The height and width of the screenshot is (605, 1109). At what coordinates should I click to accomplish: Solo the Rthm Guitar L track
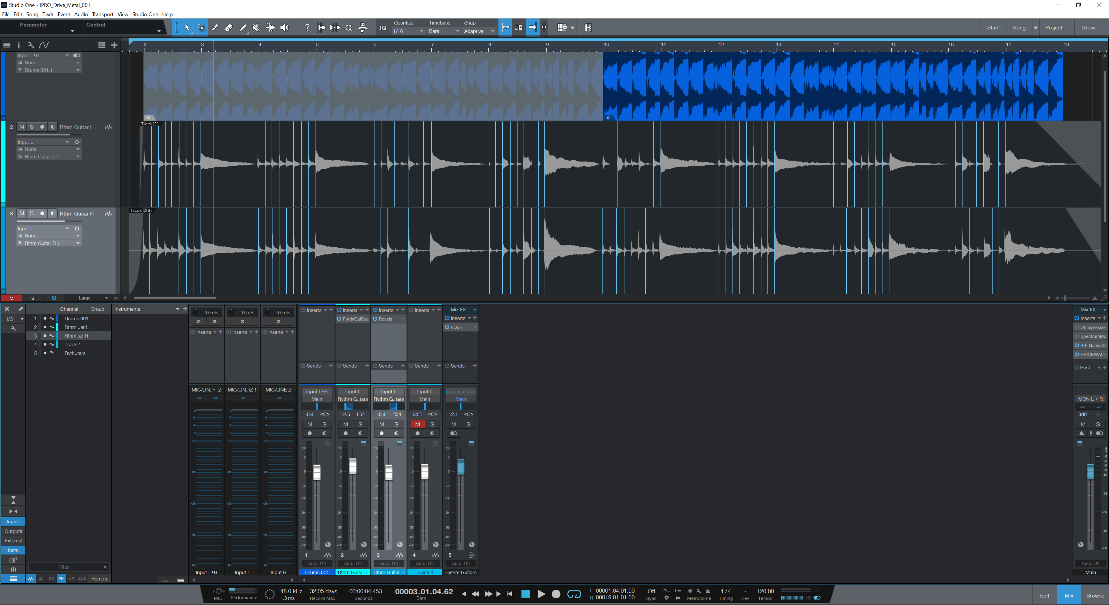(31, 127)
